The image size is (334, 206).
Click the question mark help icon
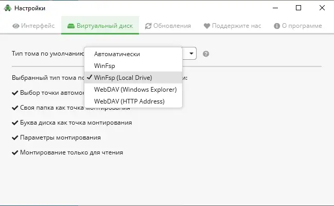(206, 54)
